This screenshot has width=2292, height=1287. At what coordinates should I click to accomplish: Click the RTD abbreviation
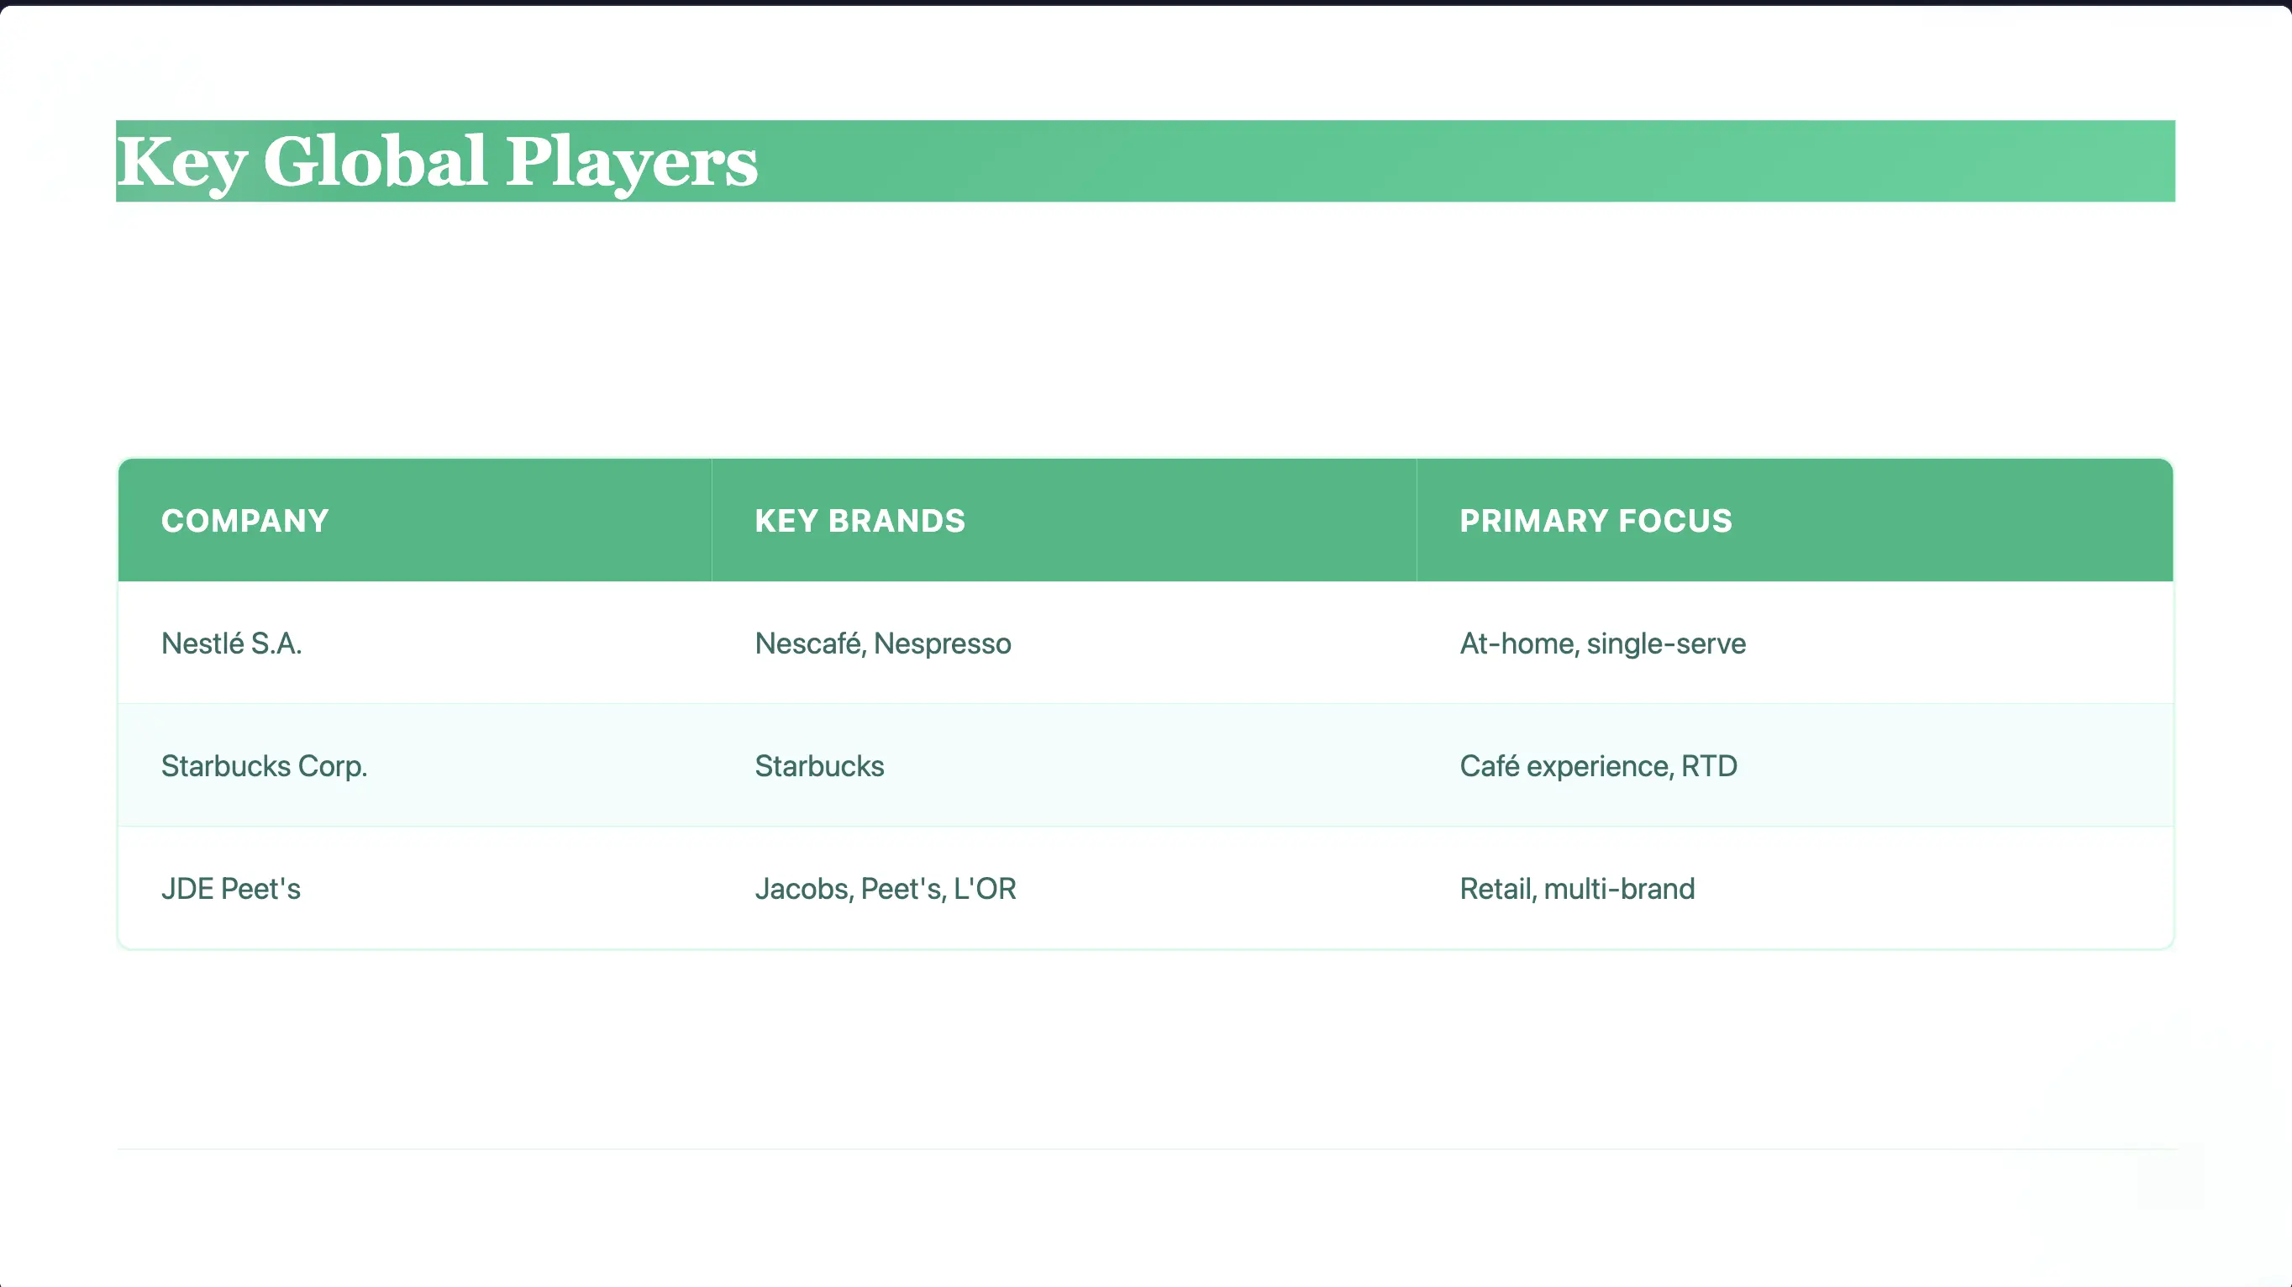(x=1708, y=766)
